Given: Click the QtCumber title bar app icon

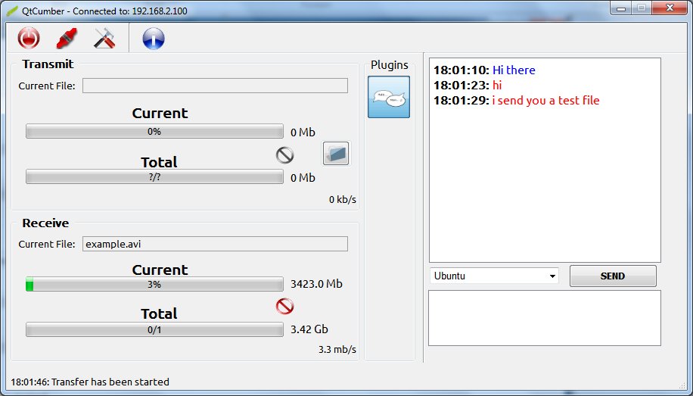Looking at the screenshot, I should point(12,10).
